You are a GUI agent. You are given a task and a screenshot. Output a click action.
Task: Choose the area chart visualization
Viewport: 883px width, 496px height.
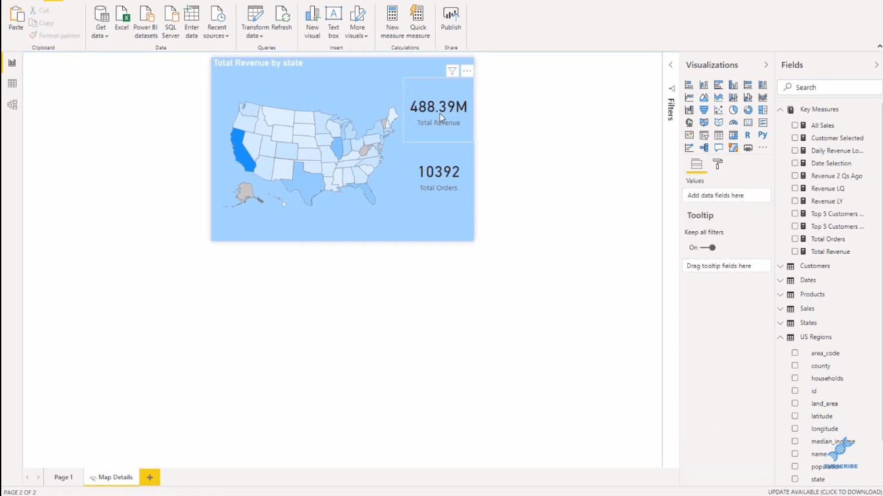coord(704,98)
